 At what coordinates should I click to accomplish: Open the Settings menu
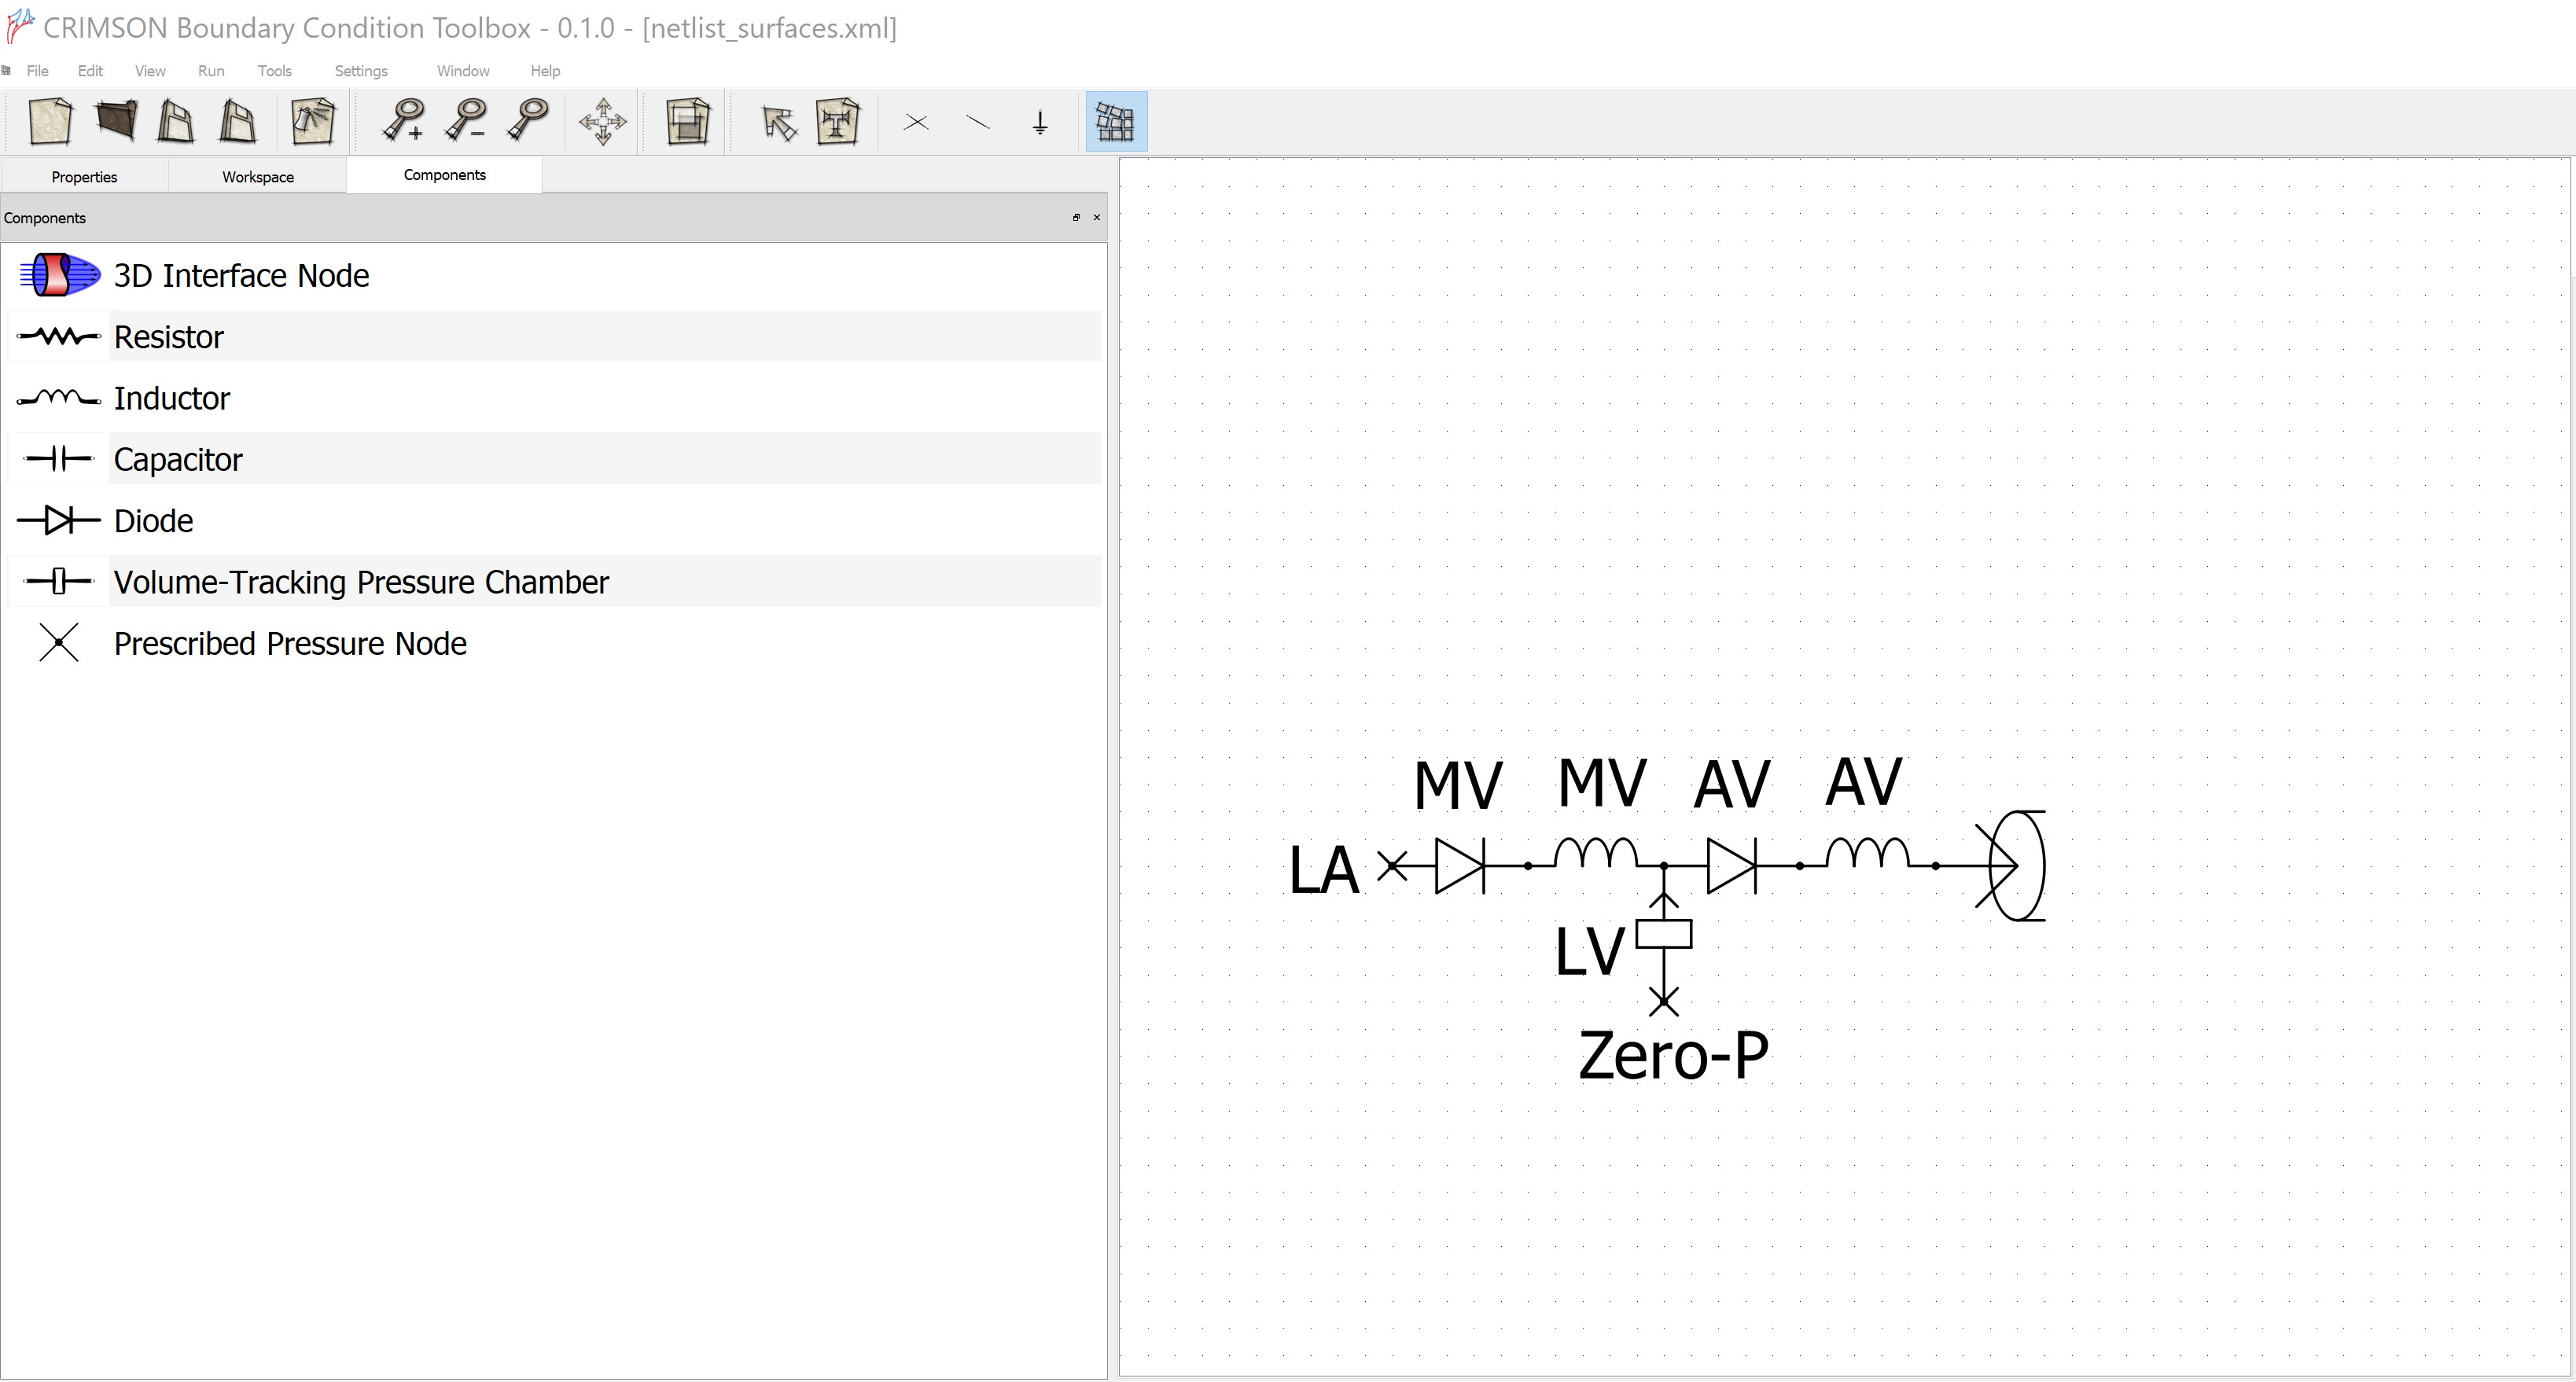[360, 70]
